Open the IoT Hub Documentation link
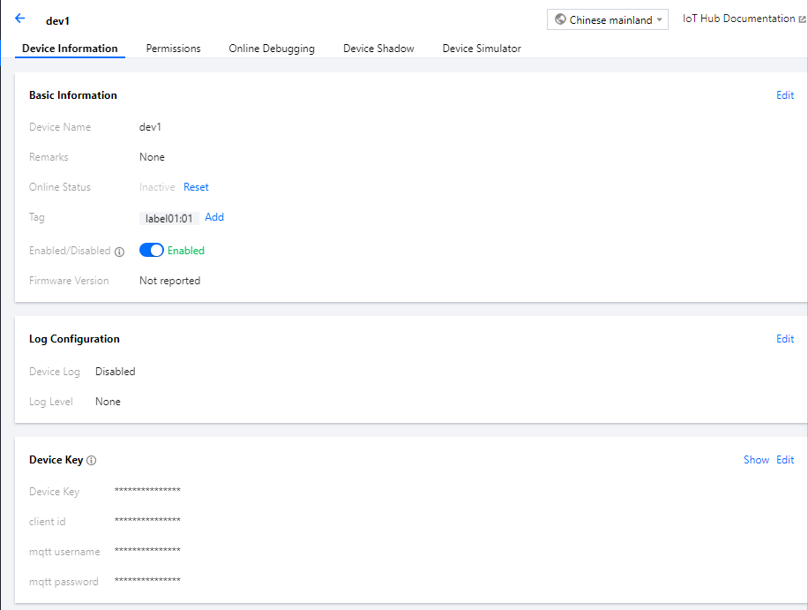 point(738,19)
